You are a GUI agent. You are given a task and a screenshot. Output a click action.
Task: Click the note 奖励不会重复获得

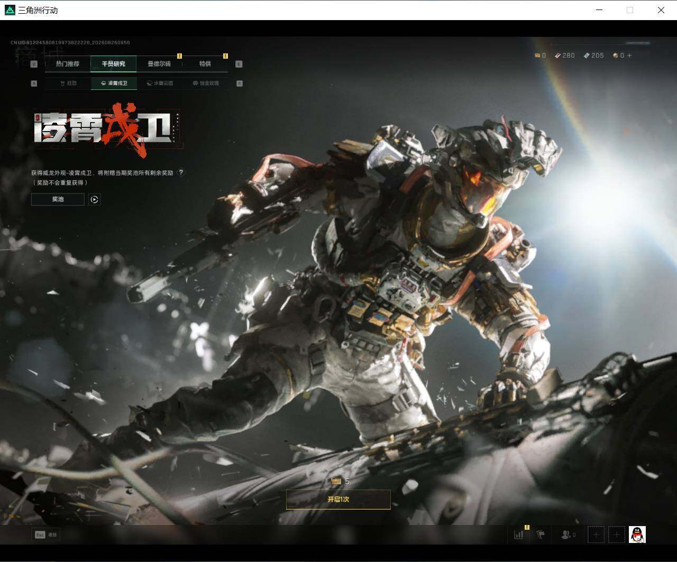pyautogui.click(x=59, y=182)
